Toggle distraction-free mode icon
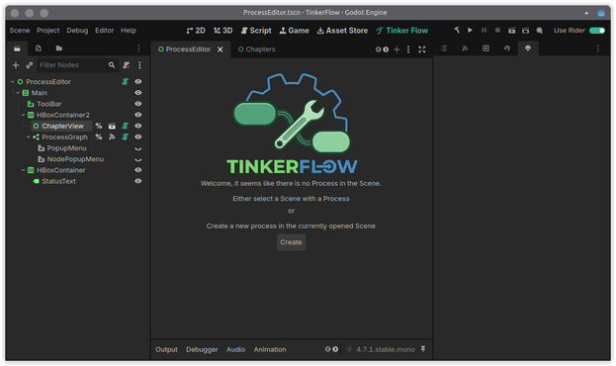 [422, 49]
